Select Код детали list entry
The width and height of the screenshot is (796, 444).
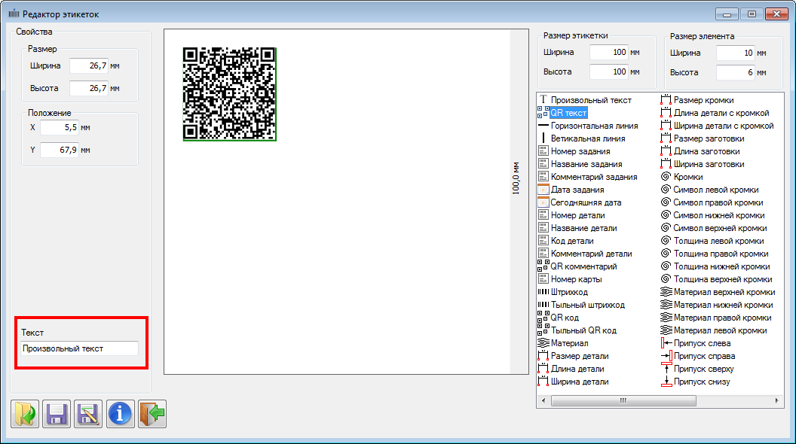[572, 241]
